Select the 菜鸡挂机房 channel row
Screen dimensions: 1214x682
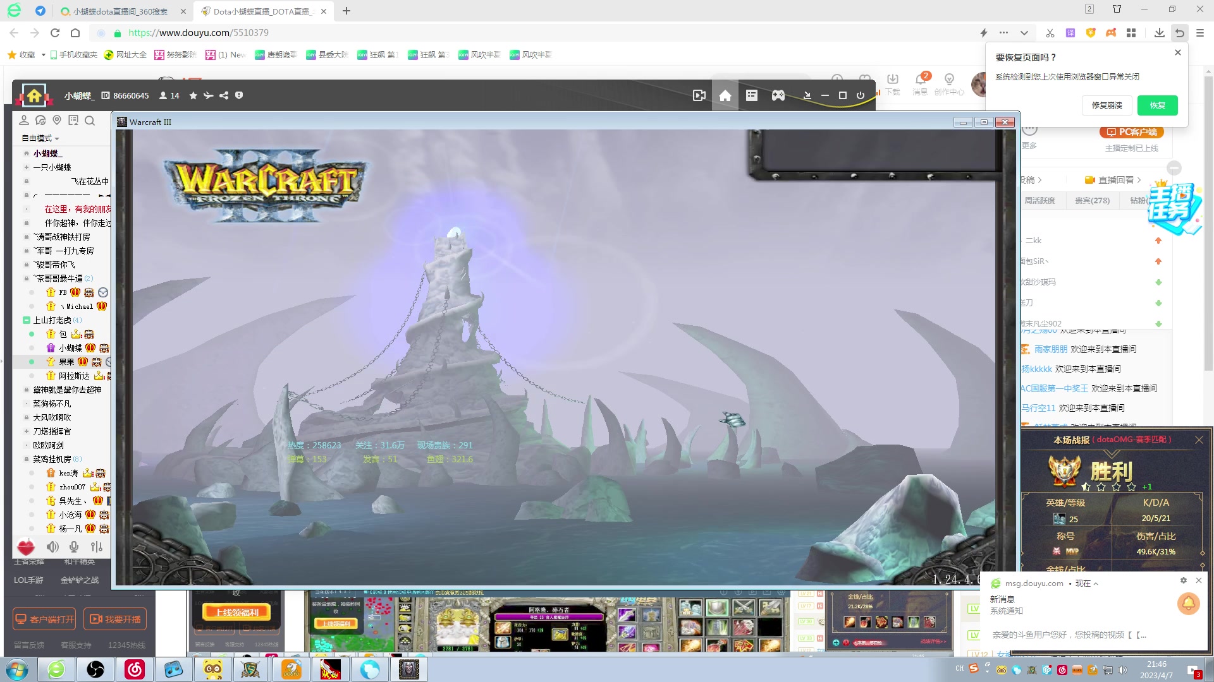coord(61,459)
